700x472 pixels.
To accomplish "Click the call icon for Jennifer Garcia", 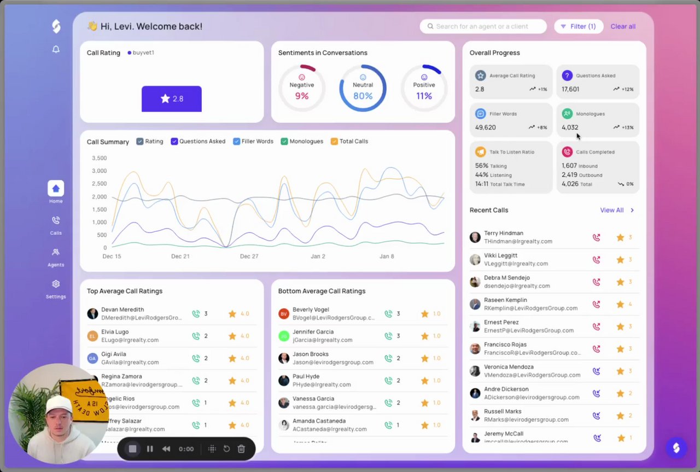I will pos(388,336).
